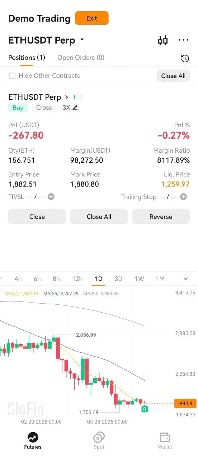
Task: Exit demo trading with the orange Exit button
Action: 91,18
